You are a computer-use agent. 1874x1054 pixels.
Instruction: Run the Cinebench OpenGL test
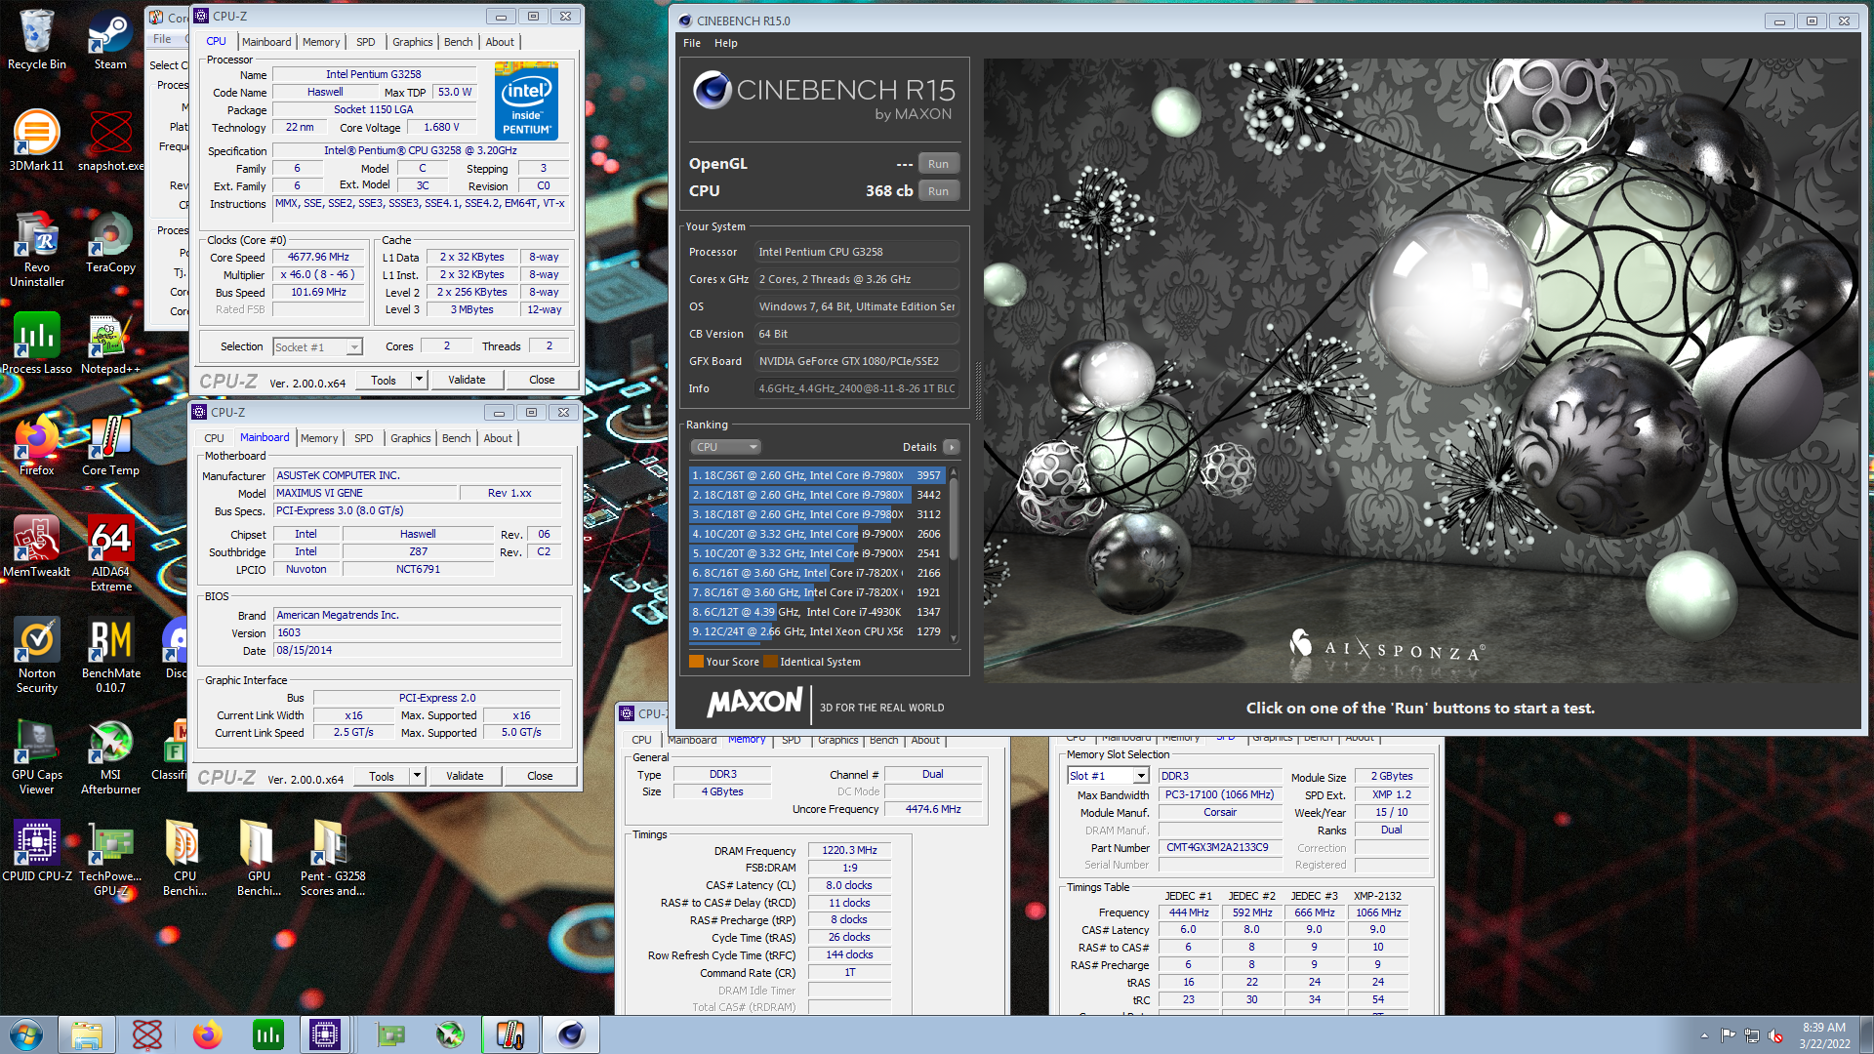pyautogui.click(x=938, y=164)
